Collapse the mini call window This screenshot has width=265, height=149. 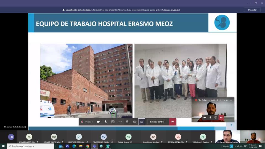coord(231,100)
